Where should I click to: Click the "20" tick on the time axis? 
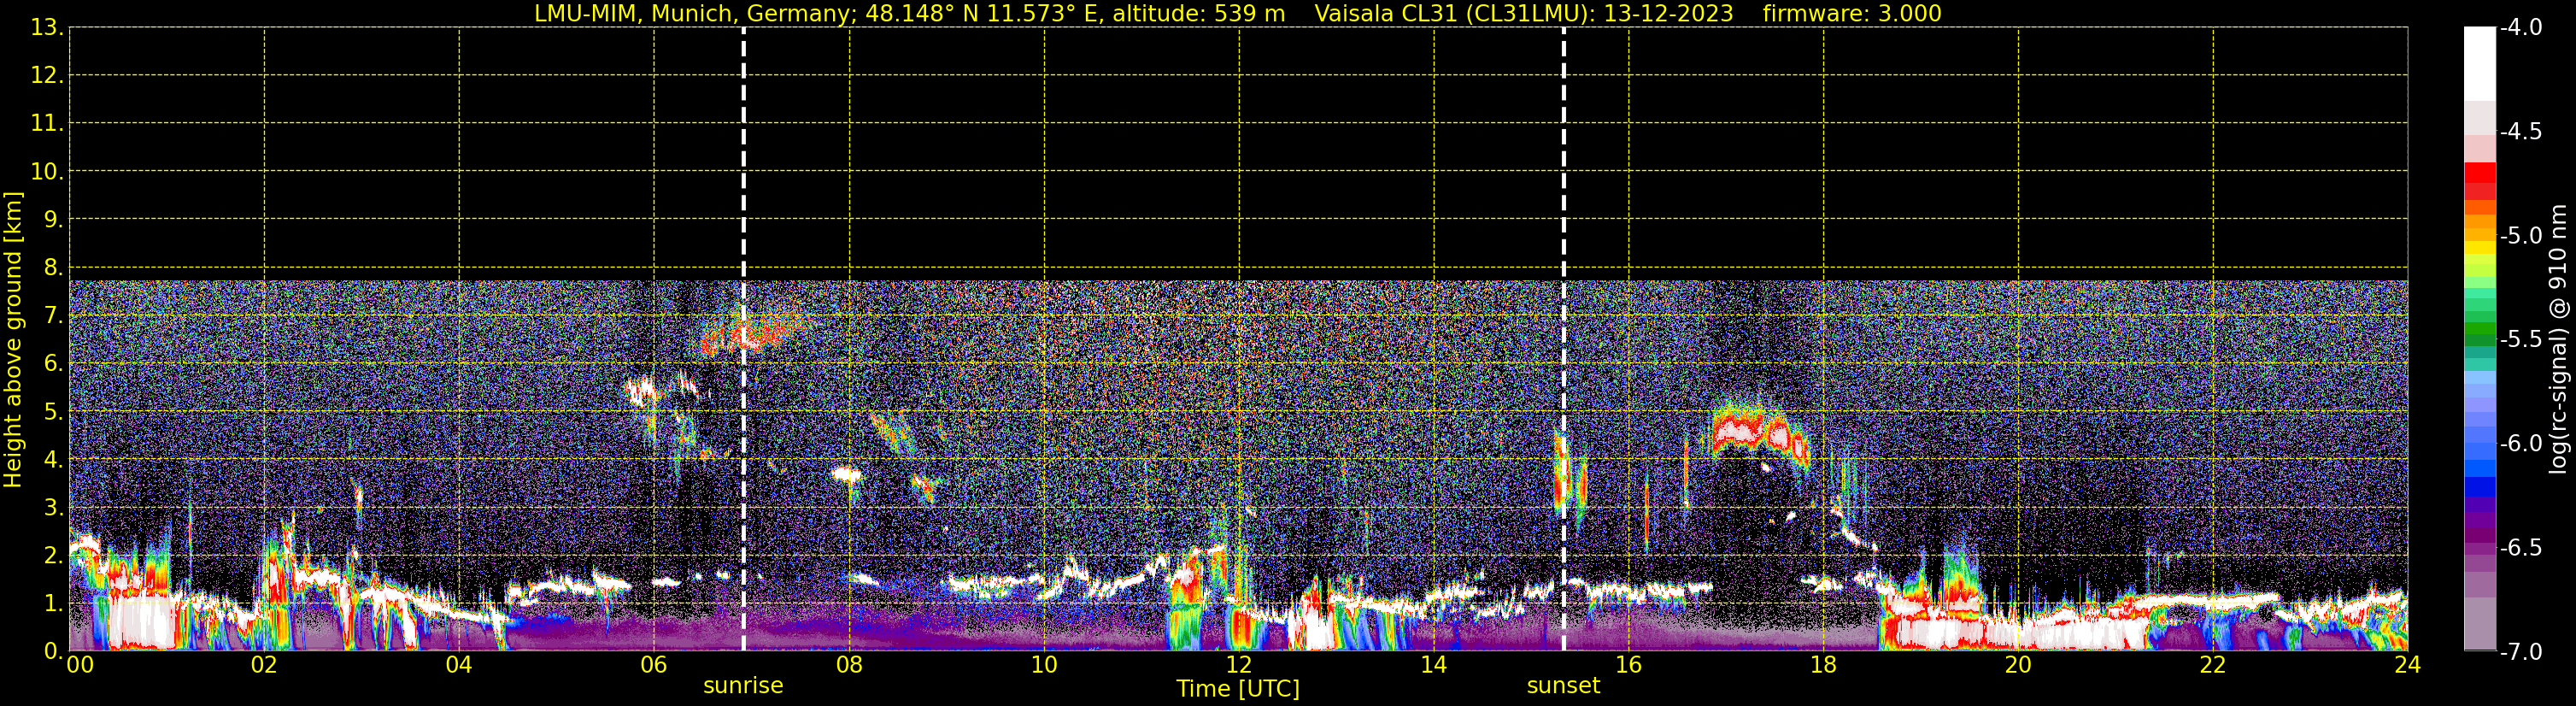(x=2018, y=665)
